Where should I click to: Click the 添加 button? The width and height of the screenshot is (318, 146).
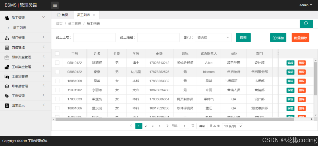[278, 38]
